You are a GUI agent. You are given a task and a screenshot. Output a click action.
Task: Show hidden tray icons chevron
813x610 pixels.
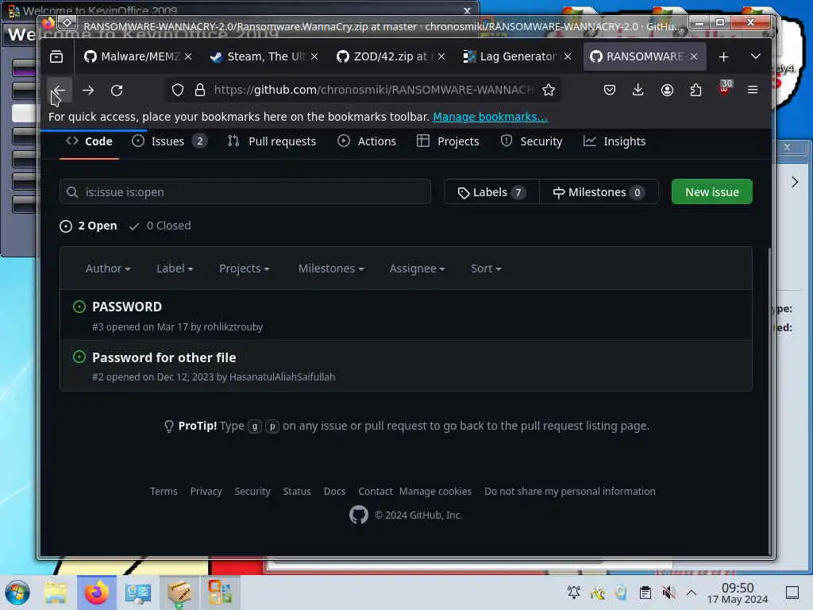pos(692,593)
